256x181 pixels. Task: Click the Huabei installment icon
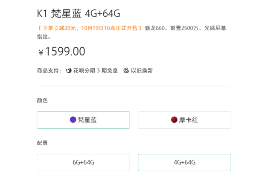click(69, 71)
